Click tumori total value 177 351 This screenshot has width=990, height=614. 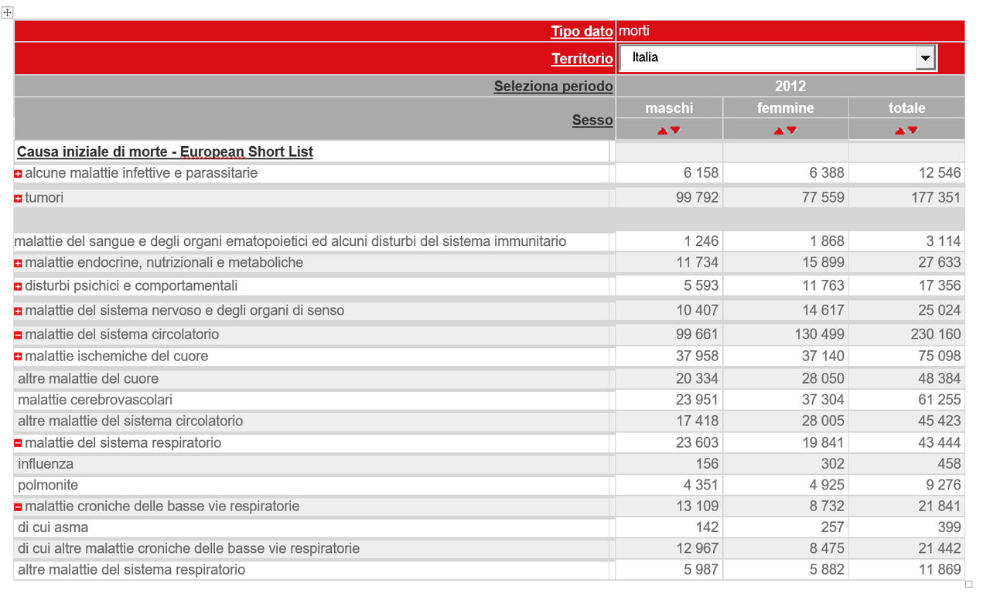[936, 198]
